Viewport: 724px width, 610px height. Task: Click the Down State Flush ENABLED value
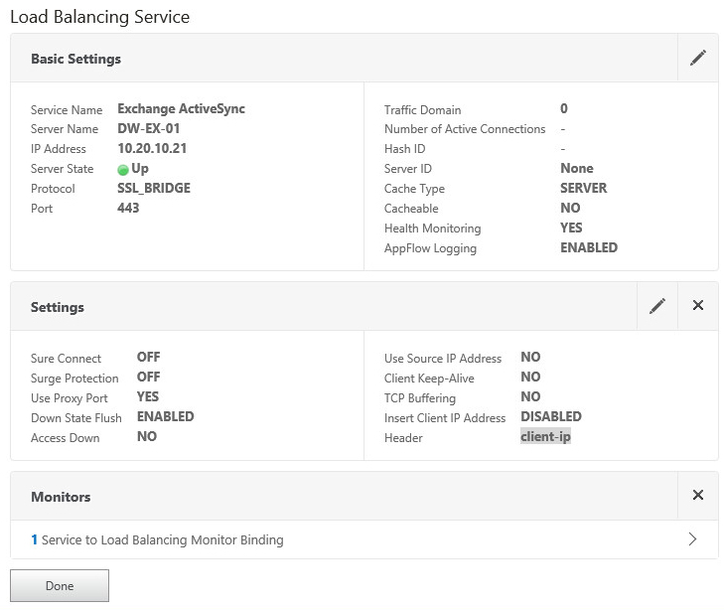[165, 417]
